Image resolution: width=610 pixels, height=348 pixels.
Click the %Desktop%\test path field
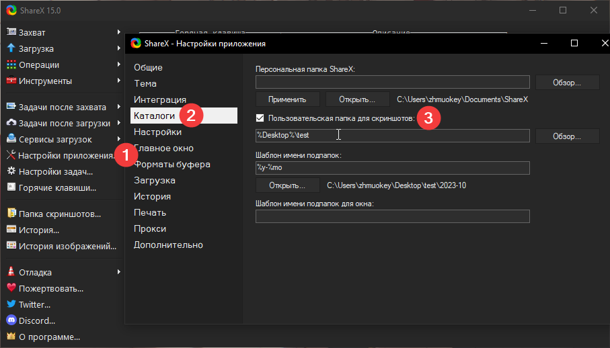pos(393,136)
